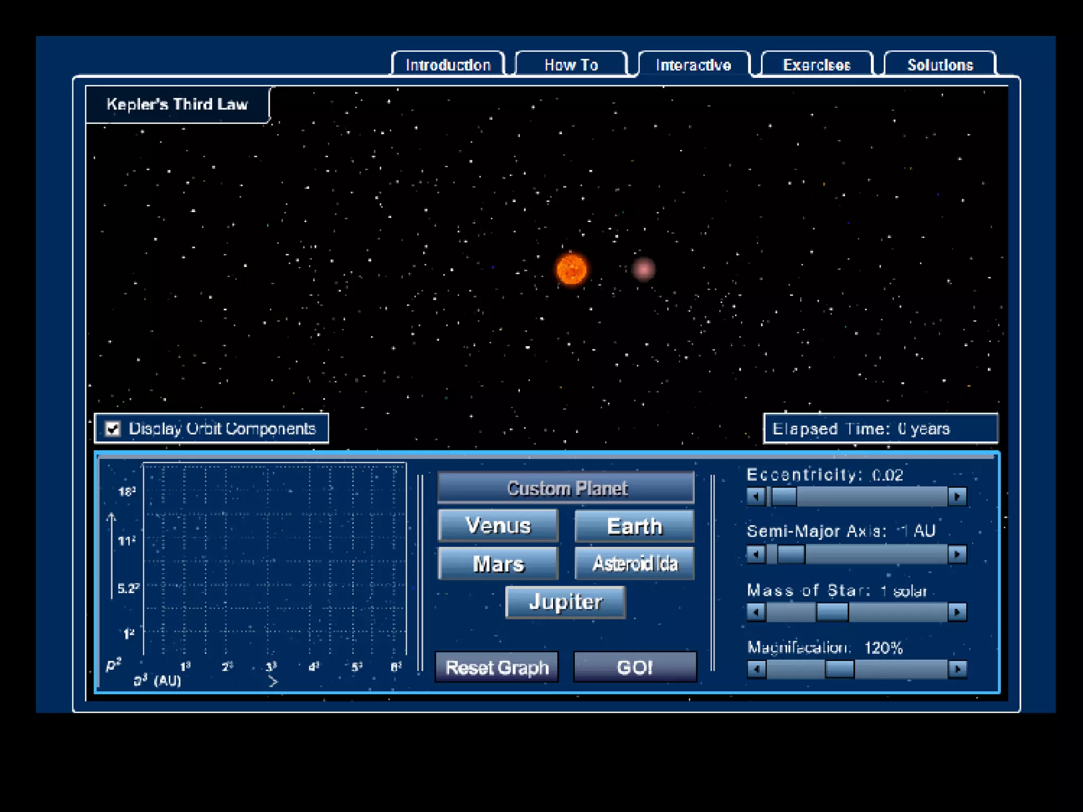
Task: Choose the Jupiter planet preset
Action: (x=565, y=602)
